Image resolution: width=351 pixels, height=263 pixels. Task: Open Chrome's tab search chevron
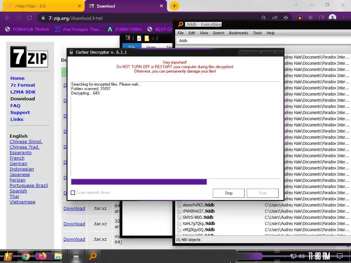pyautogui.click(x=296, y=5)
